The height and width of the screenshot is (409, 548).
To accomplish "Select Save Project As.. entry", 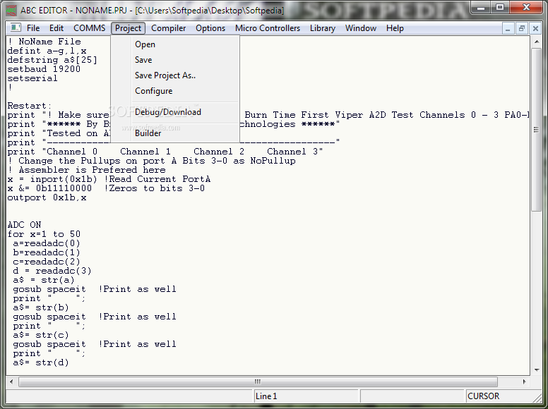I will pos(175,75).
